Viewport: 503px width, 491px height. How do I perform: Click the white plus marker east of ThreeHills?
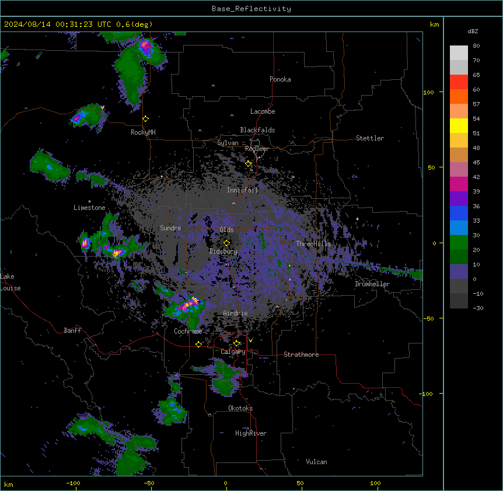[x=357, y=219]
